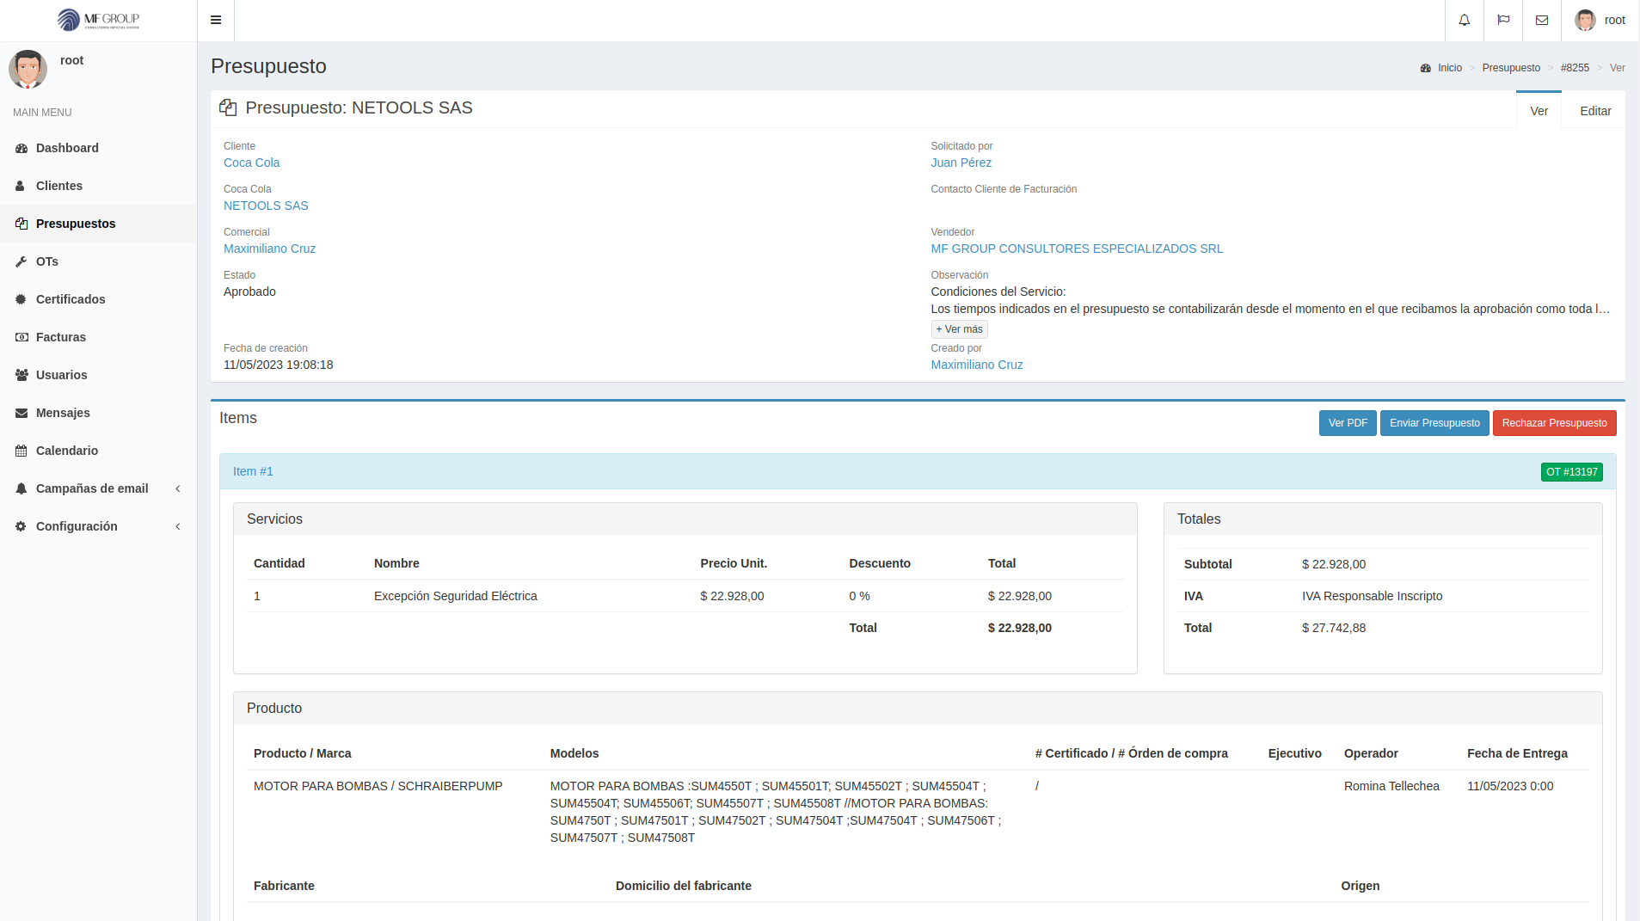Click the Presupuestos copy icon in sidebar

click(21, 224)
